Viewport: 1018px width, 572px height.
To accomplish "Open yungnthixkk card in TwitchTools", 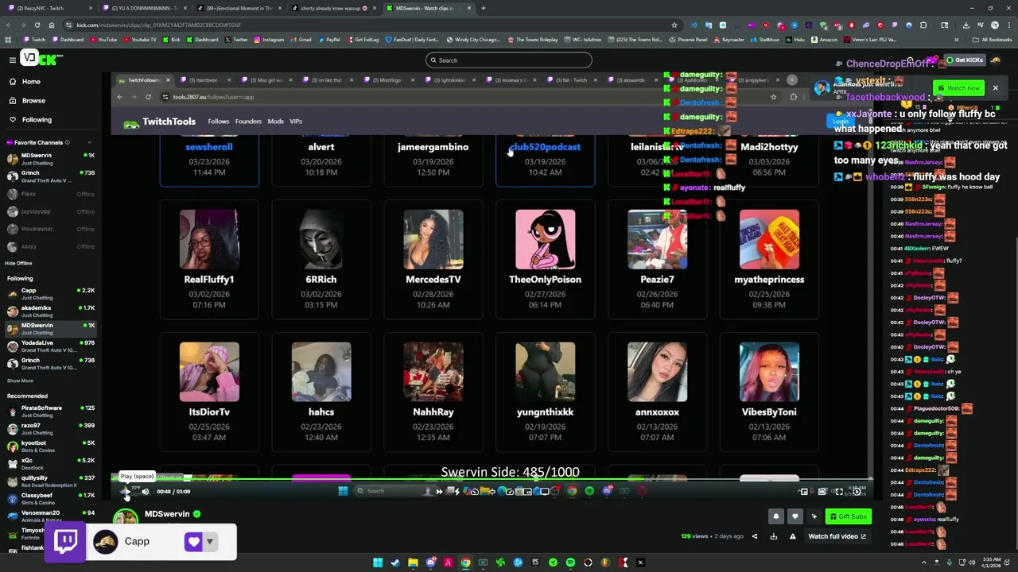I will click(x=545, y=392).
